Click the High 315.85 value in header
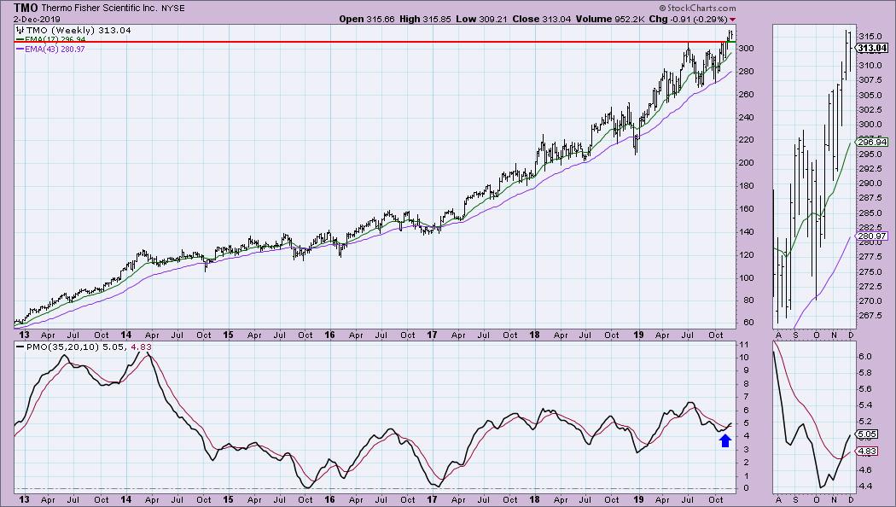 coord(425,20)
